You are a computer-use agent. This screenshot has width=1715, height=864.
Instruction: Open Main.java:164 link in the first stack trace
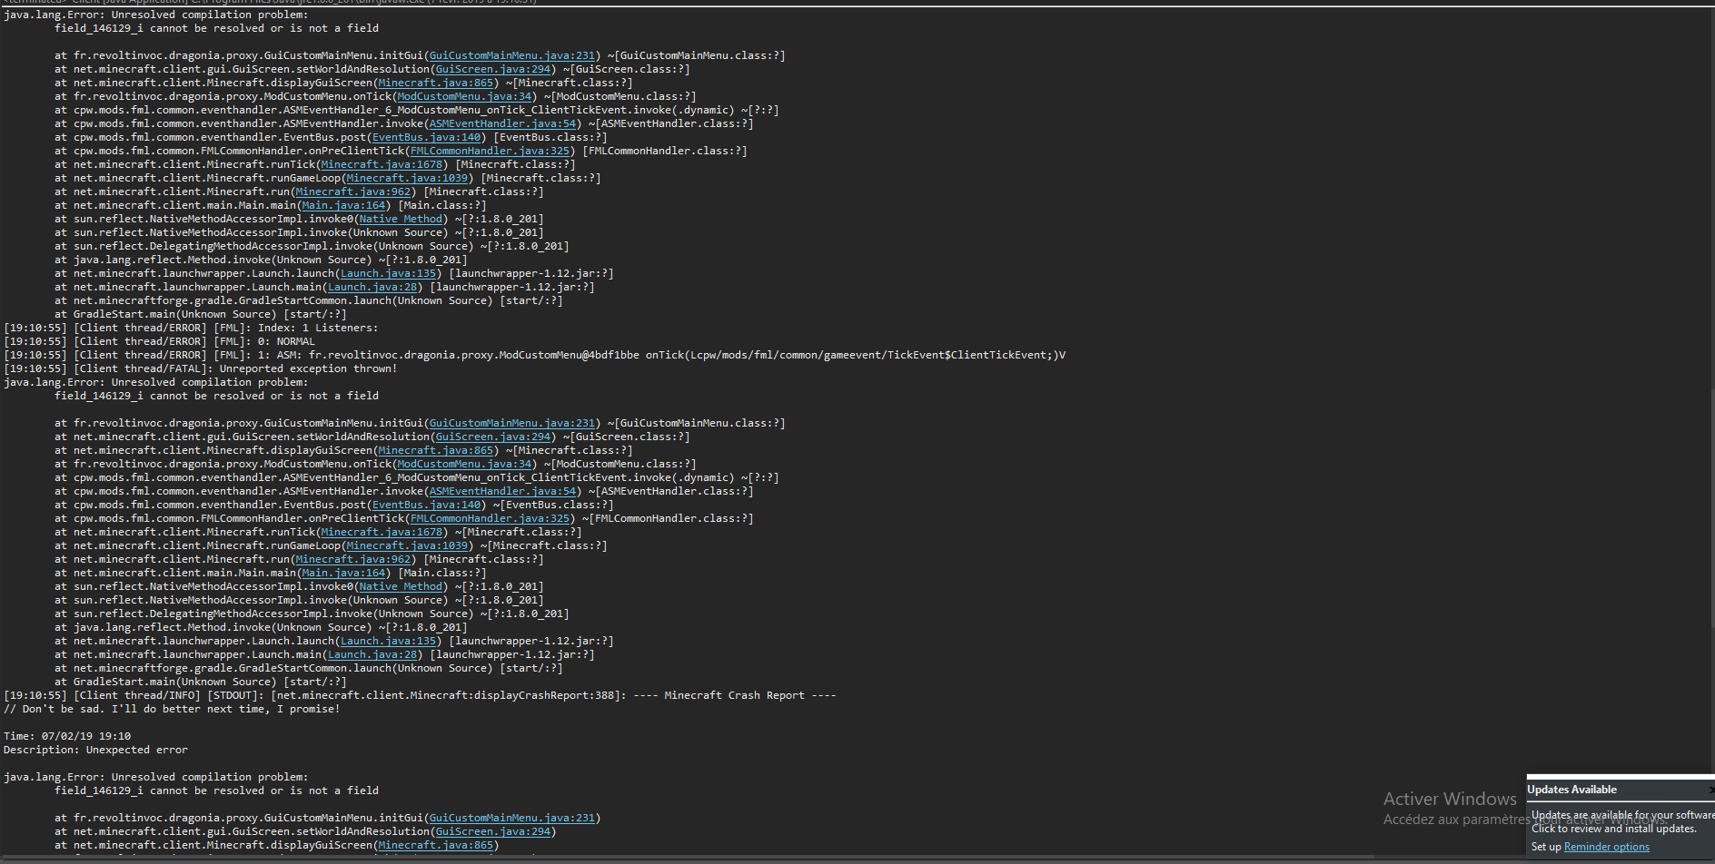click(343, 205)
